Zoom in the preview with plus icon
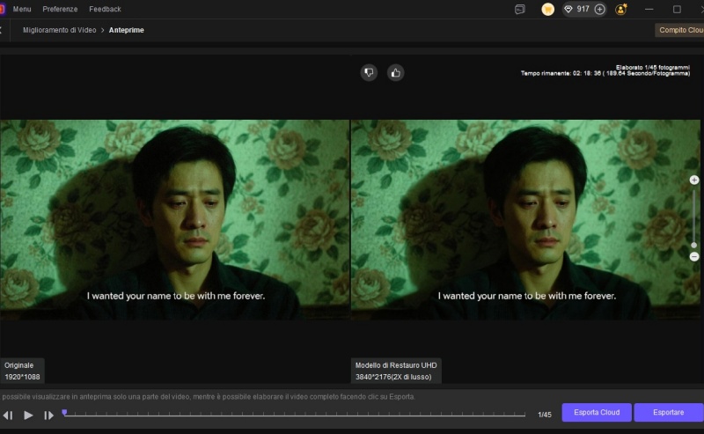This screenshot has height=434, width=704. [694, 180]
